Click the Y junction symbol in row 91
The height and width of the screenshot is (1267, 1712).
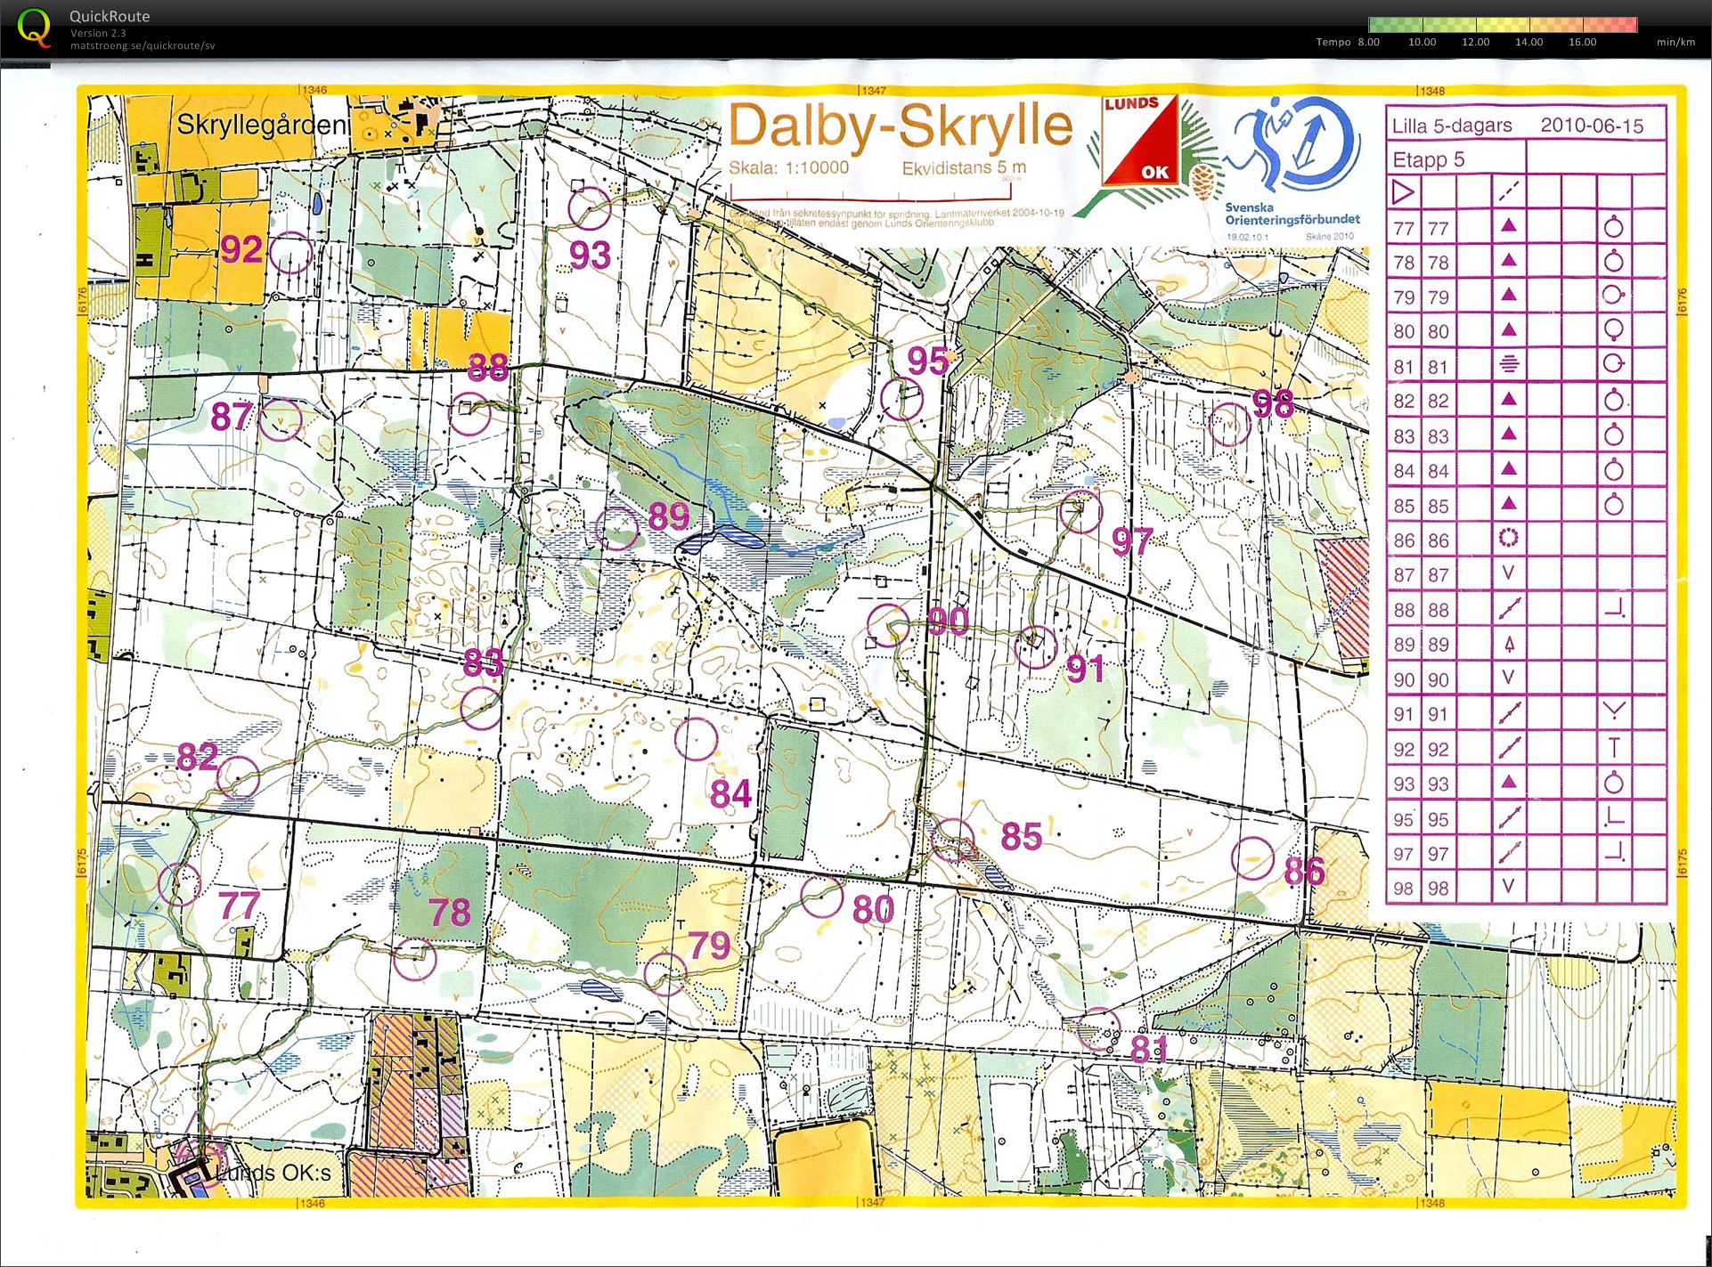click(x=1614, y=711)
